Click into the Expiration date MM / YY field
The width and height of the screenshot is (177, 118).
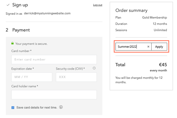point(32,77)
